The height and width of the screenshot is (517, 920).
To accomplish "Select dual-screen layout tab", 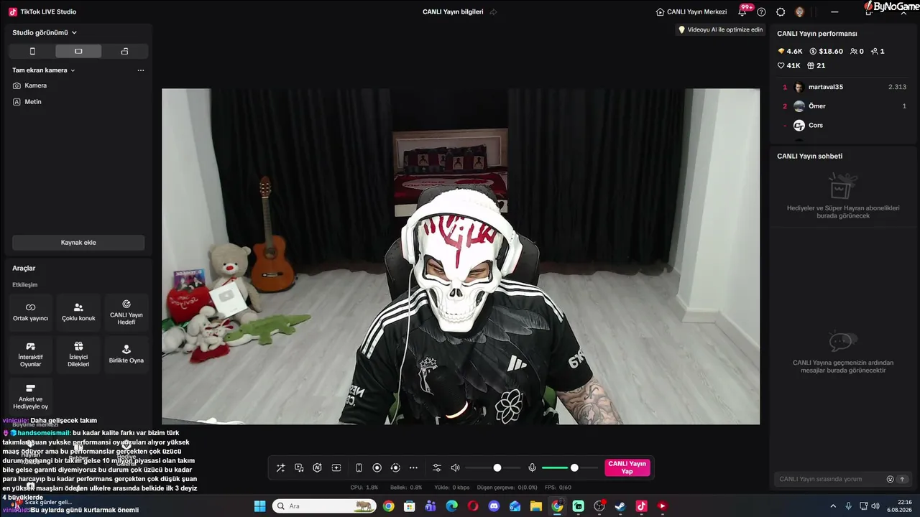I will coord(124,51).
